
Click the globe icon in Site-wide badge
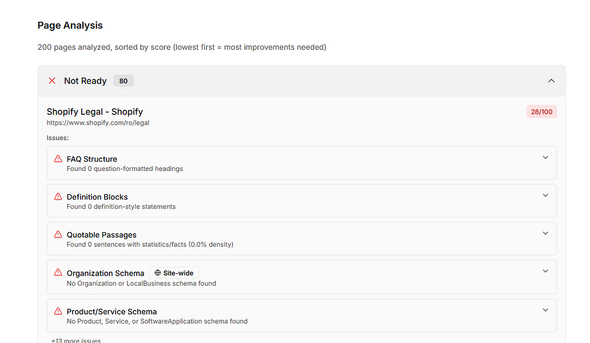click(158, 273)
